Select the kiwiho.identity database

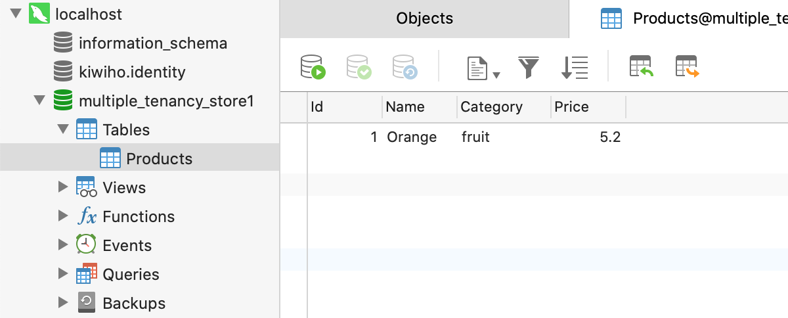132,72
